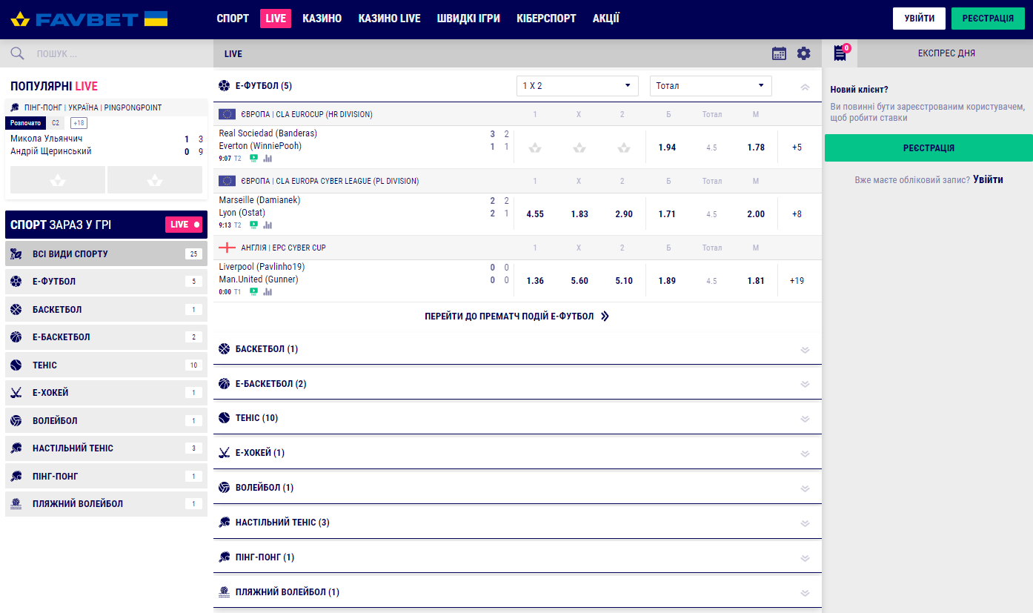Screen dimensions: 1033x613
Task: Select the LIVE tab in top navigation
Action: [276, 19]
